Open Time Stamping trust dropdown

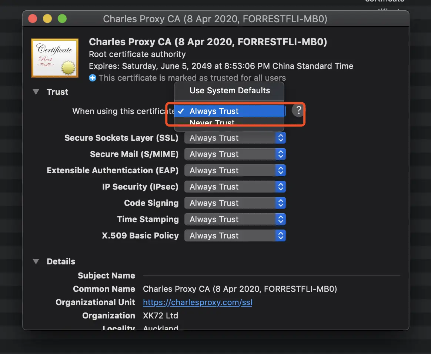click(235, 219)
